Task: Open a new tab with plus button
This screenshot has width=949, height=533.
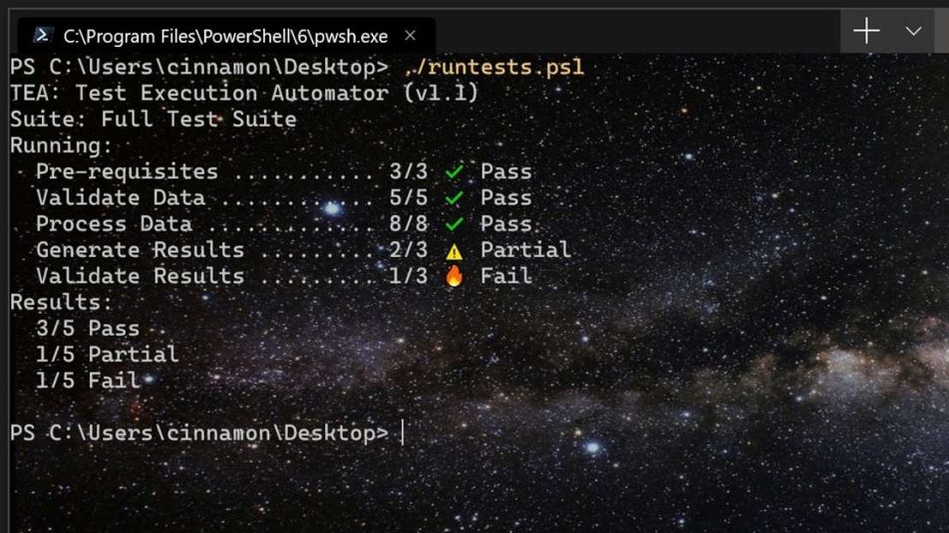Action: pyautogui.click(x=866, y=32)
